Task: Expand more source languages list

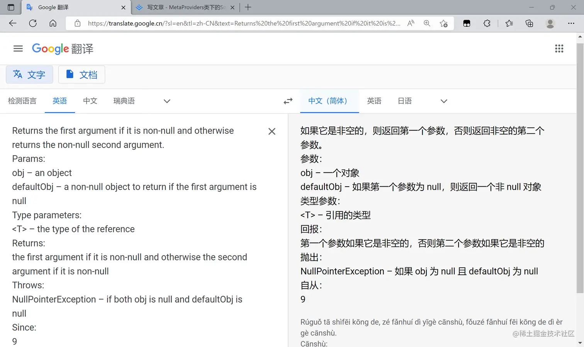Action: 167,101
